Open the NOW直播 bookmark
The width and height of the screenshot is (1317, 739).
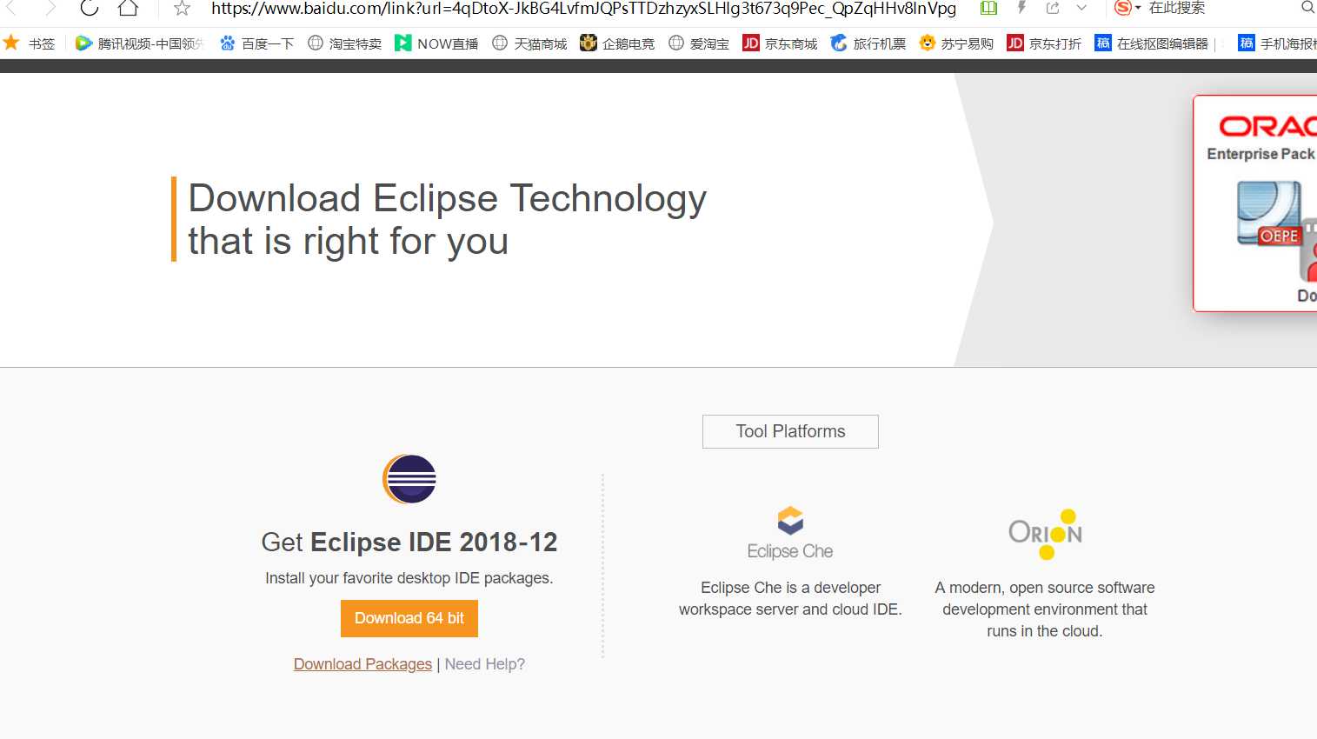coord(436,43)
